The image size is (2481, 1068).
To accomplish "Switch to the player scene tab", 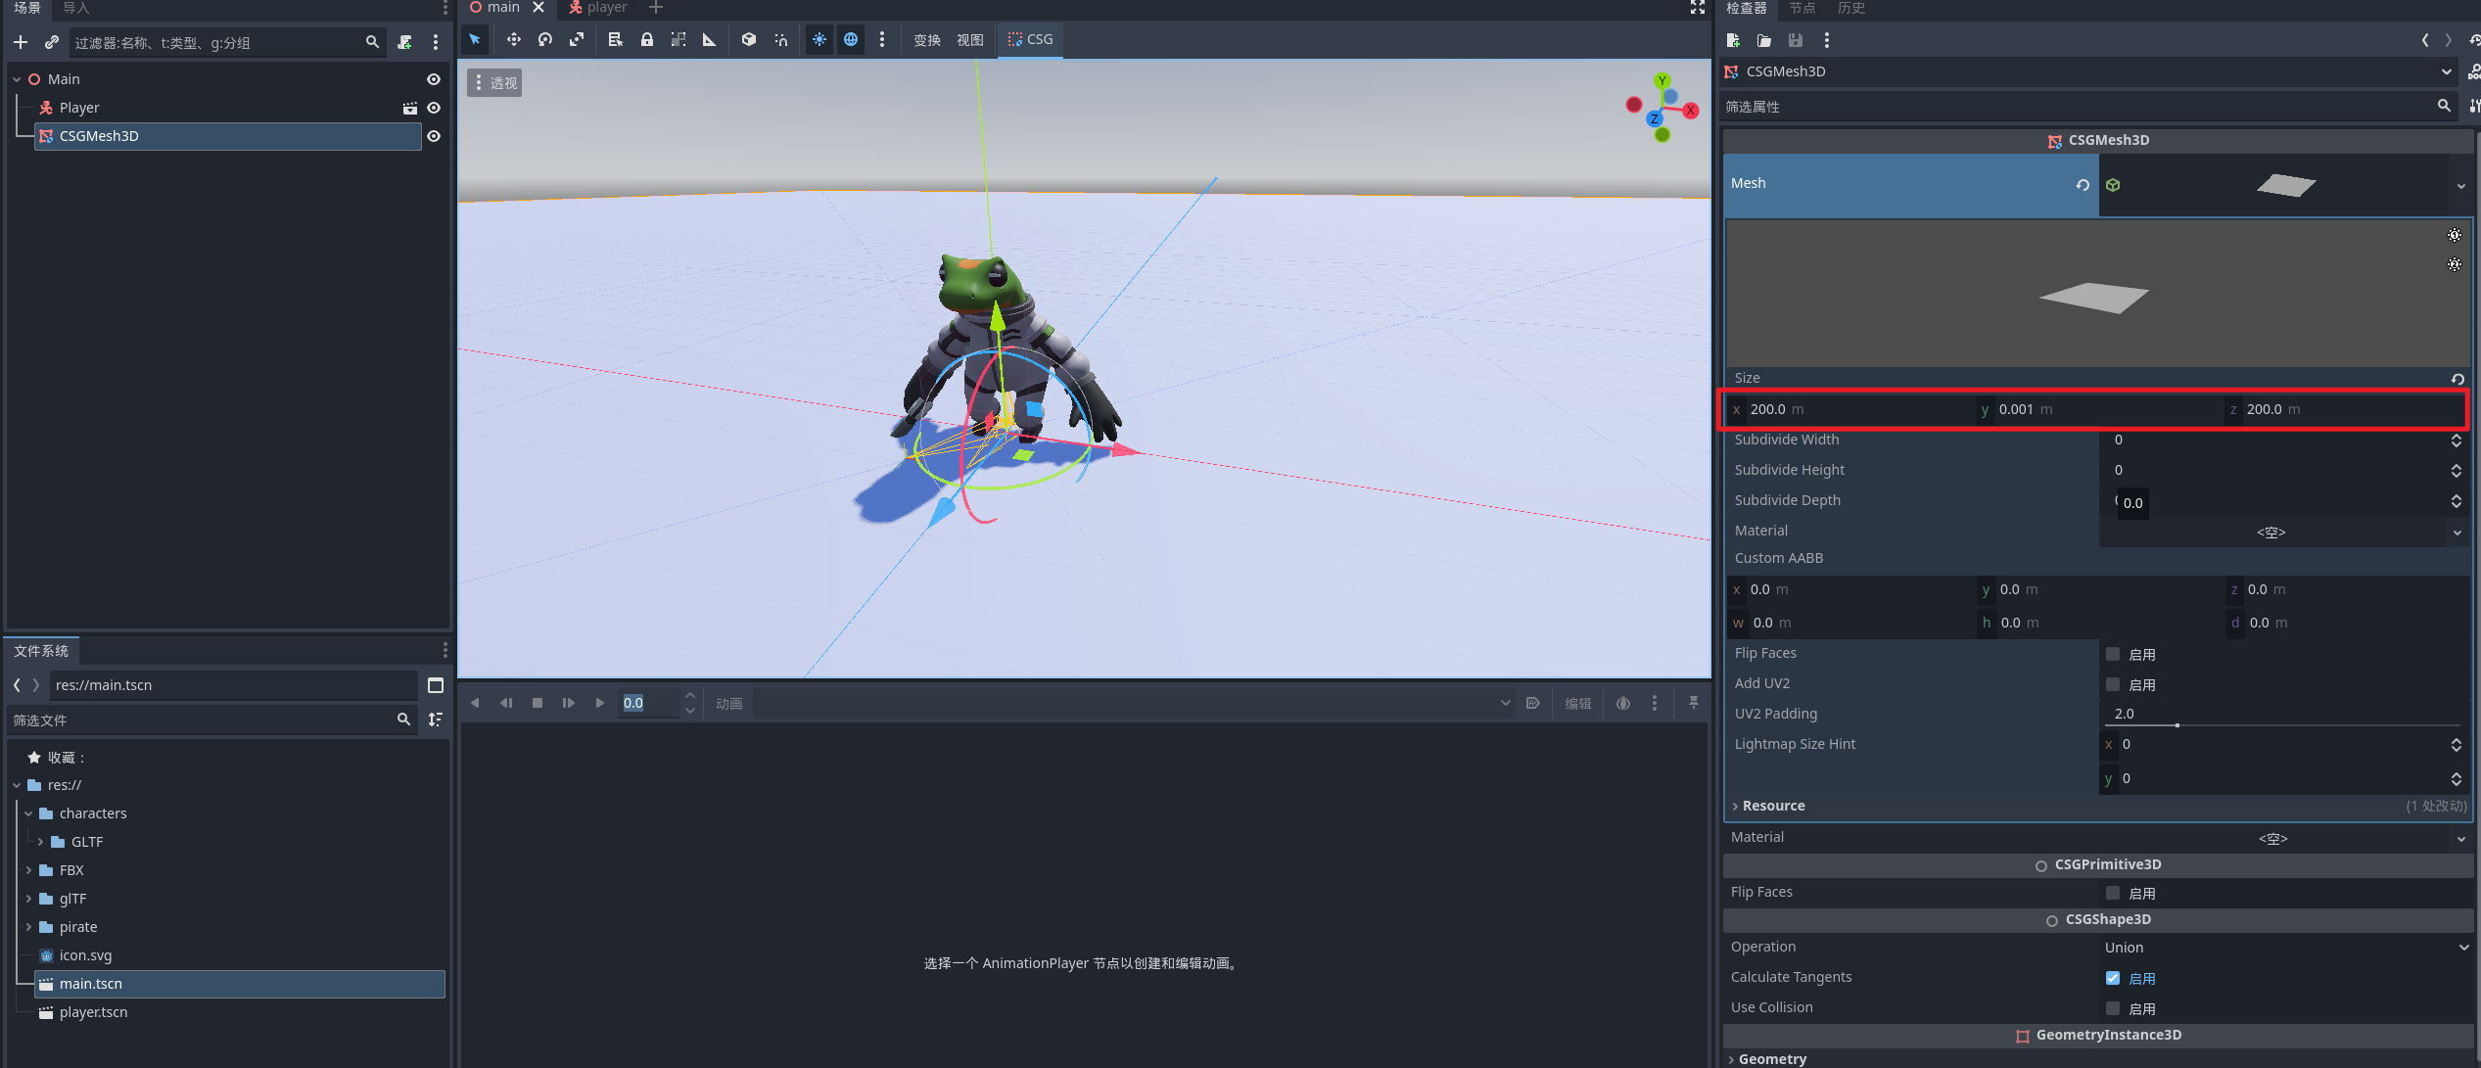I will (605, 8).
